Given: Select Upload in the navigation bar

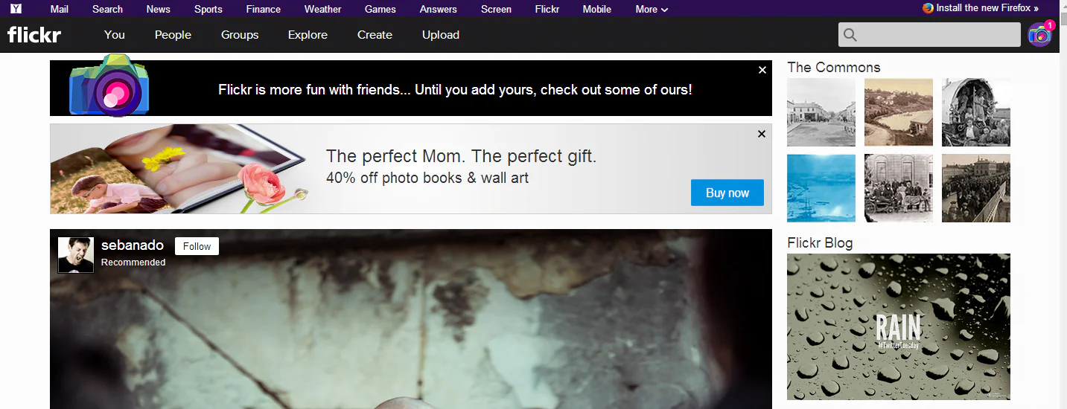Looking at the screenshot, I should (441, 35).
